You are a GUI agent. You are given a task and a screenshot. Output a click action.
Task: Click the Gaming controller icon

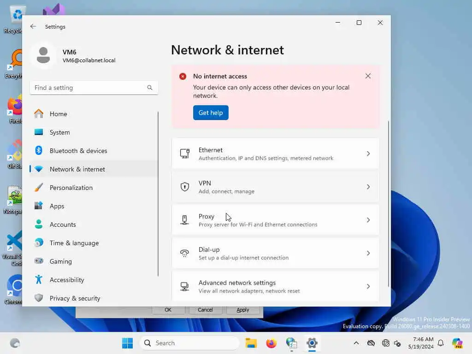[x=39, y=261]
